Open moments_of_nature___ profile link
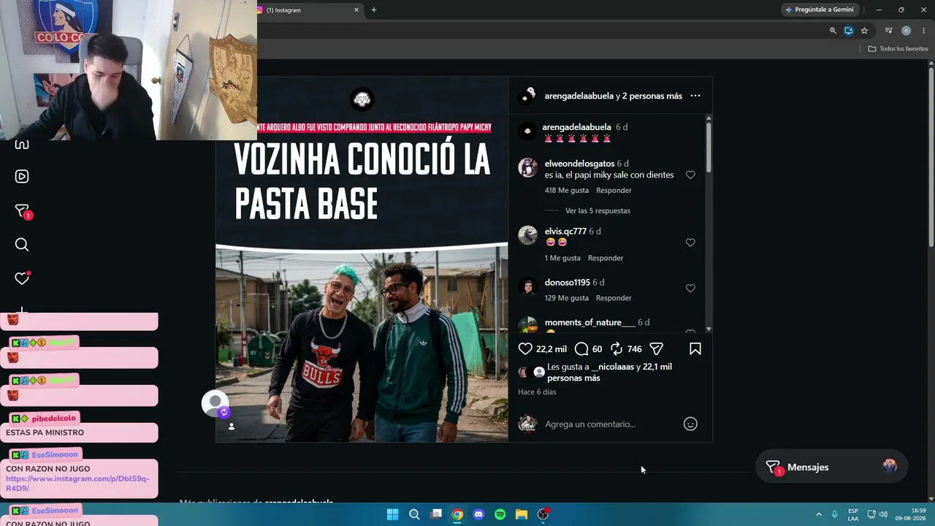The image size is (935, 526). 589,322
